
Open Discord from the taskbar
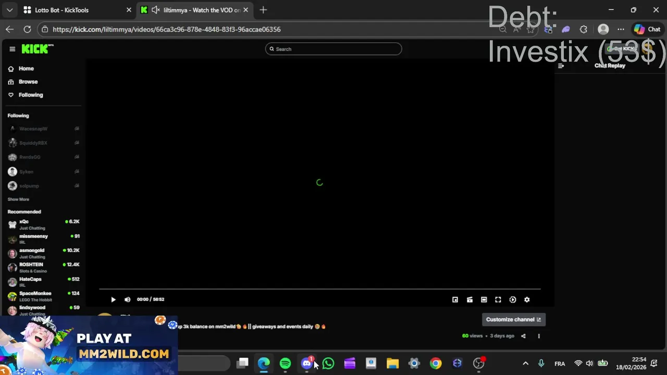pos(307,364)
